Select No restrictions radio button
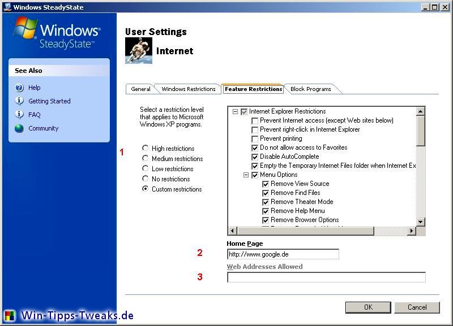 [x=146, y=179]
